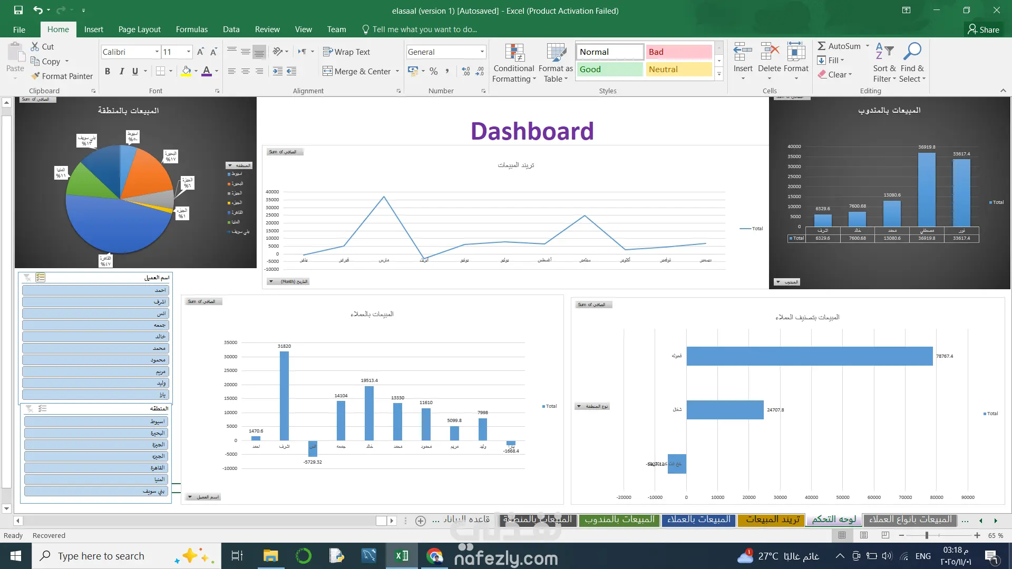Open the Month filter on trend chart
This screenshot has height=569, width=1012.
click(271, 281)
